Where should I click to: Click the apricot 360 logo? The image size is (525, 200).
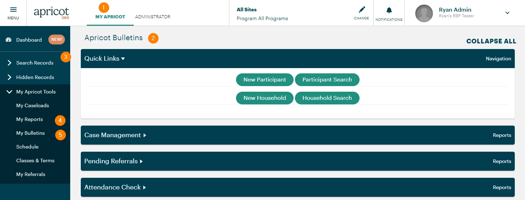coord(52,13)
